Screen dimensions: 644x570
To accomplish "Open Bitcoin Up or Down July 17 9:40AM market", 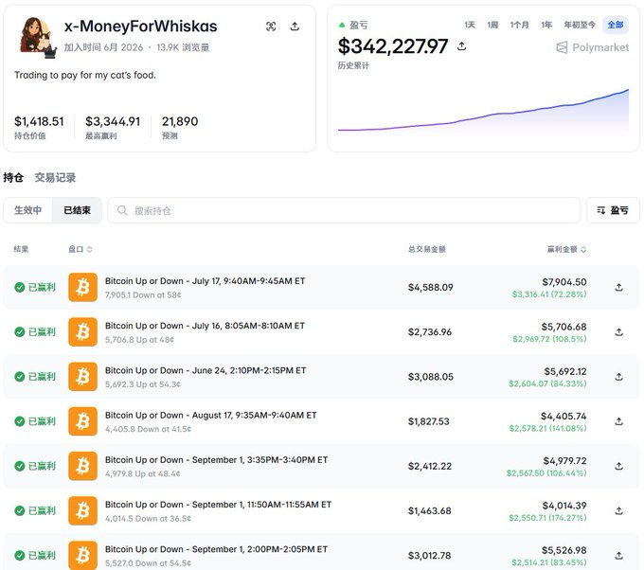I will coord(205,281).
